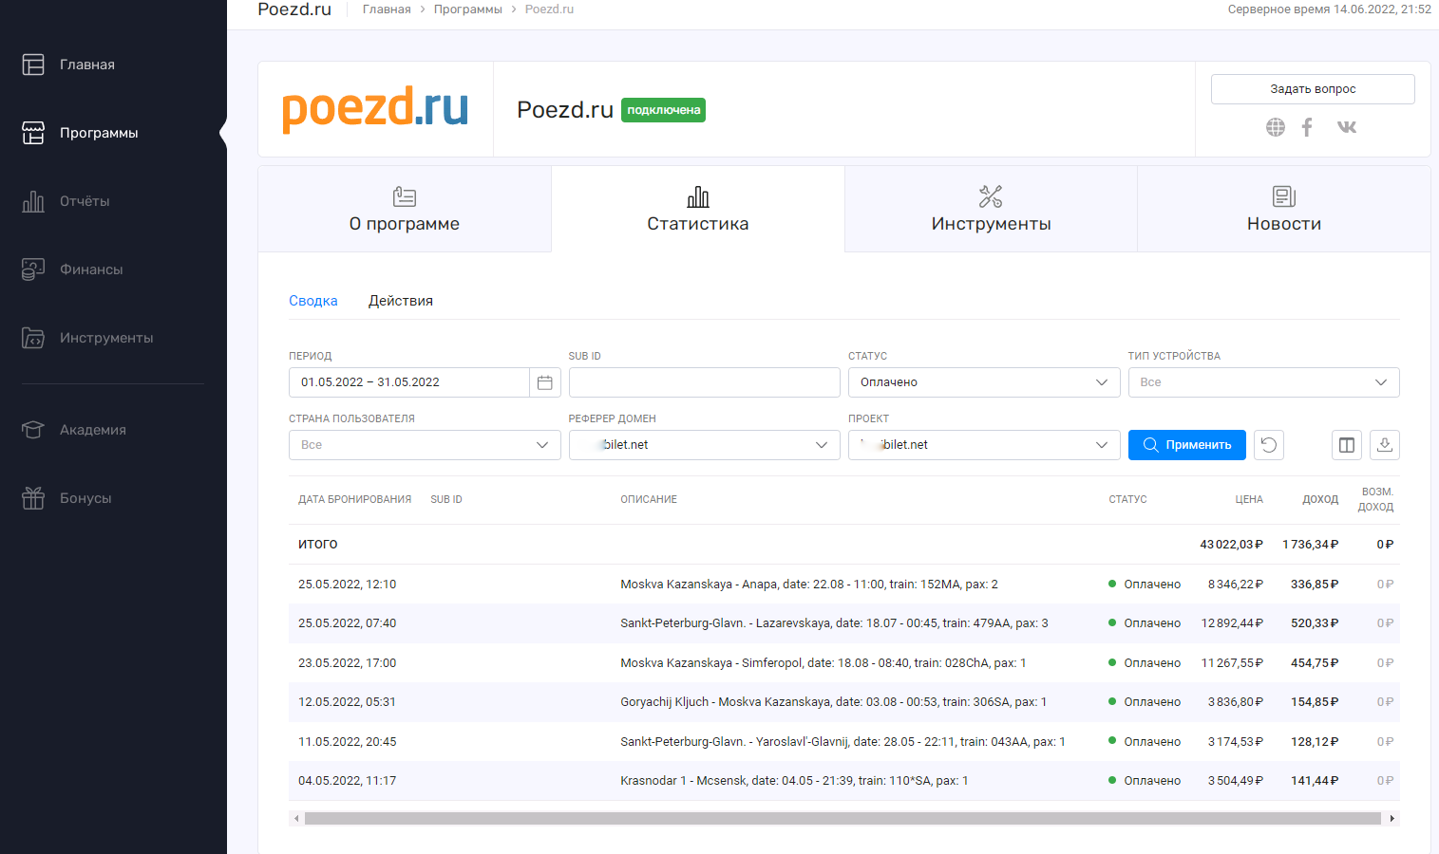The width and height of the screenshot is (1439, 854).
Task: Click the Описание column header
Action: (x=649, y=499)
